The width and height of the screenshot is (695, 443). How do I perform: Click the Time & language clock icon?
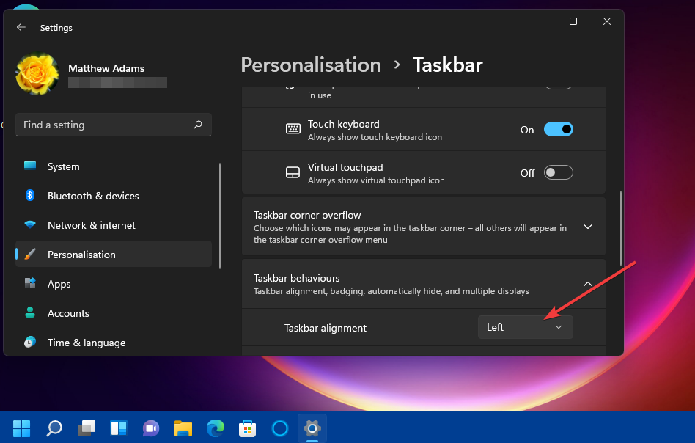(x=29, y=343)
